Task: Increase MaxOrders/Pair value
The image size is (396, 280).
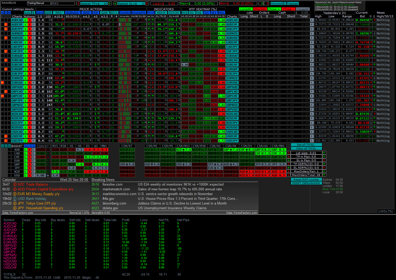Action: [324, 171]
